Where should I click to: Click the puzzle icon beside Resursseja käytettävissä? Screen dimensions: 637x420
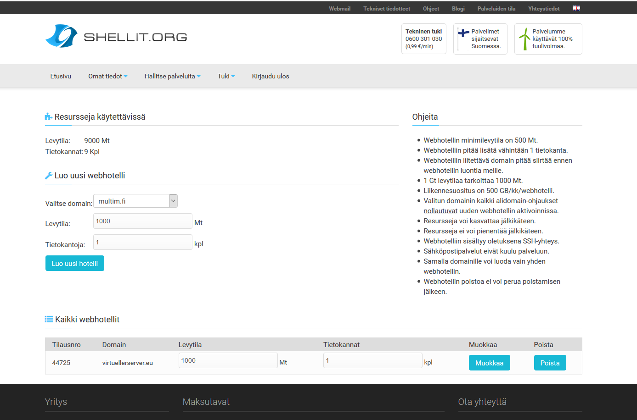48,116
